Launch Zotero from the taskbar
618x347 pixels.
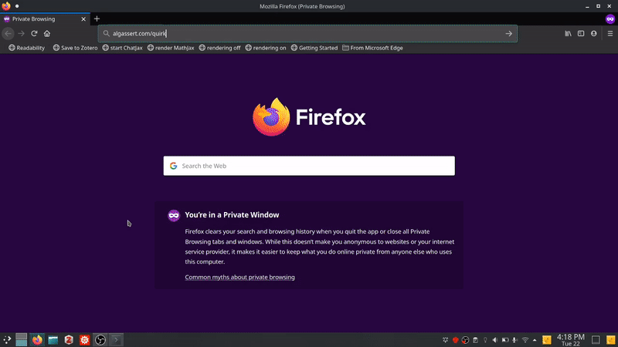click(x=69, y=340)
